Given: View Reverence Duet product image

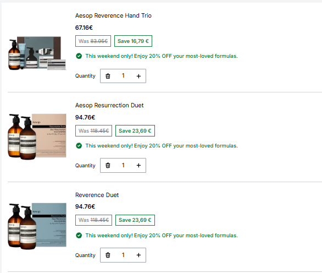Looking at the screenshot, I should [x=37, y=226].
